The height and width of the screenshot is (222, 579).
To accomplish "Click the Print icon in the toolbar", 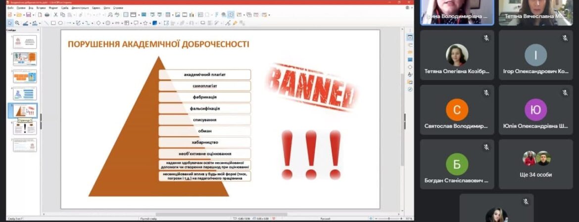I will (x=48, y=15).
